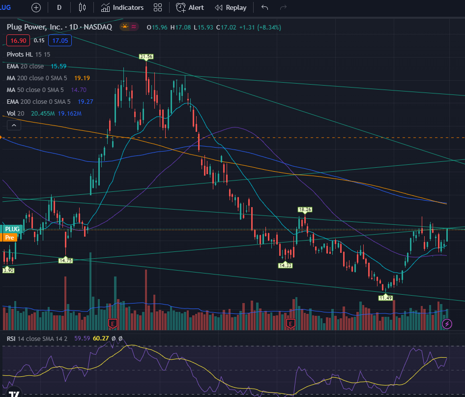Open the indicator templates grid icon
This screenshot has height=397, width=465.
pos(158,8)
